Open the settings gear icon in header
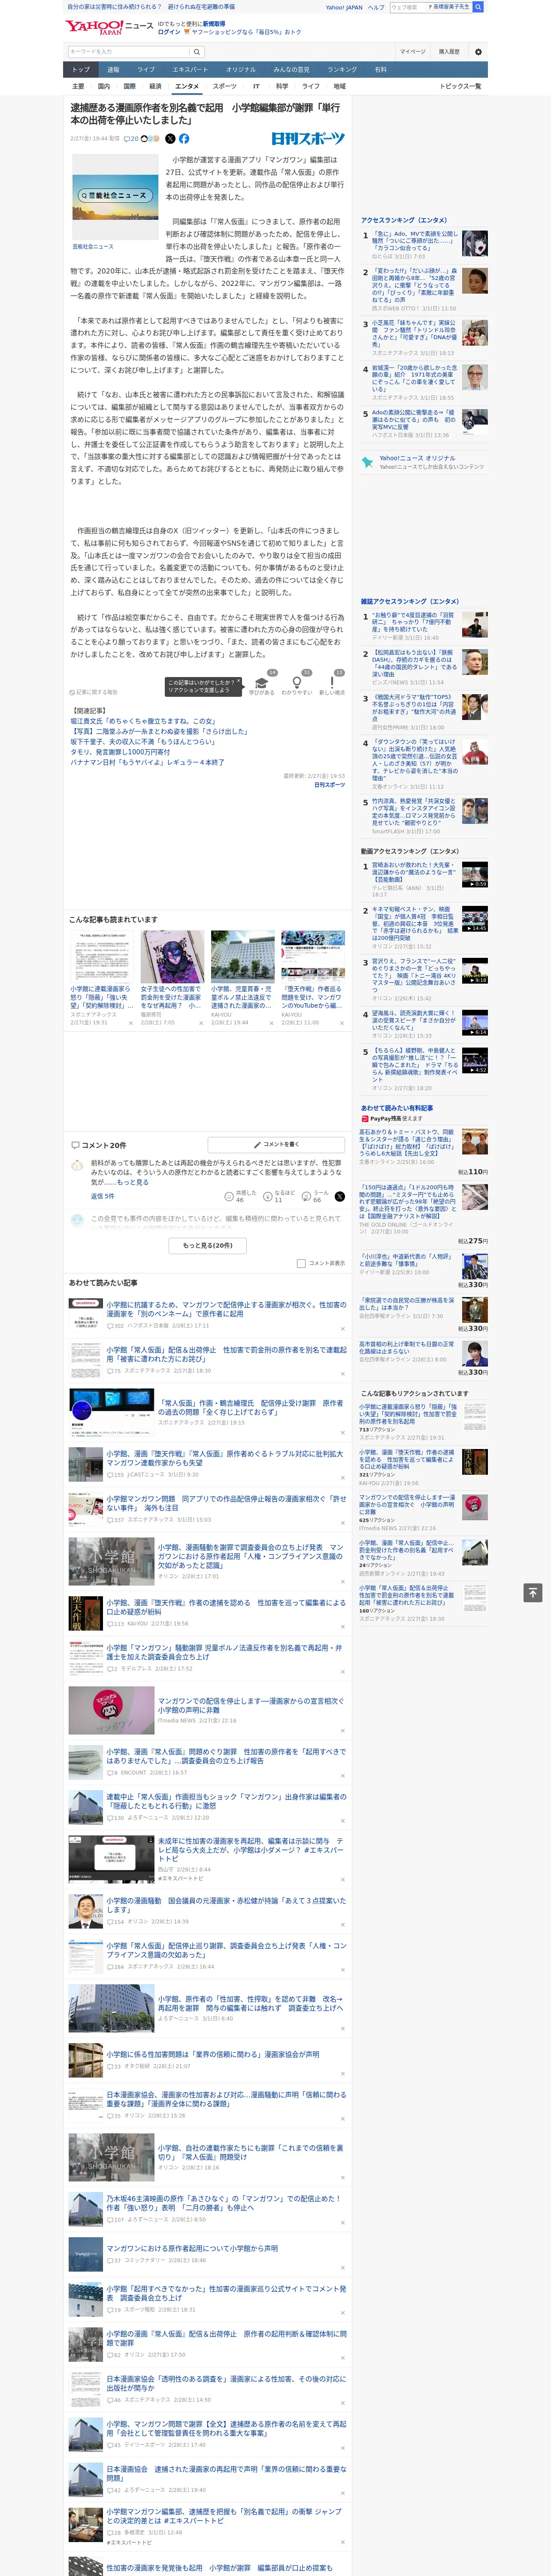Viewport: 551px width, 2576px height. (478, 52)
